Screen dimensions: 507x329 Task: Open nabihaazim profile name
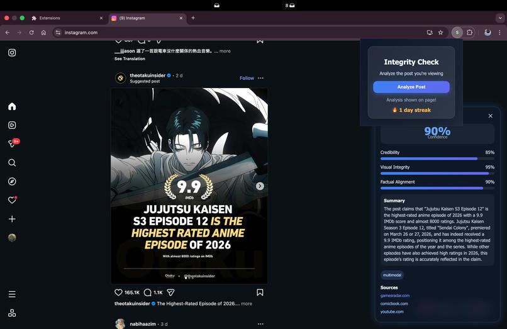pyautogui.click(x=143, y=324)
